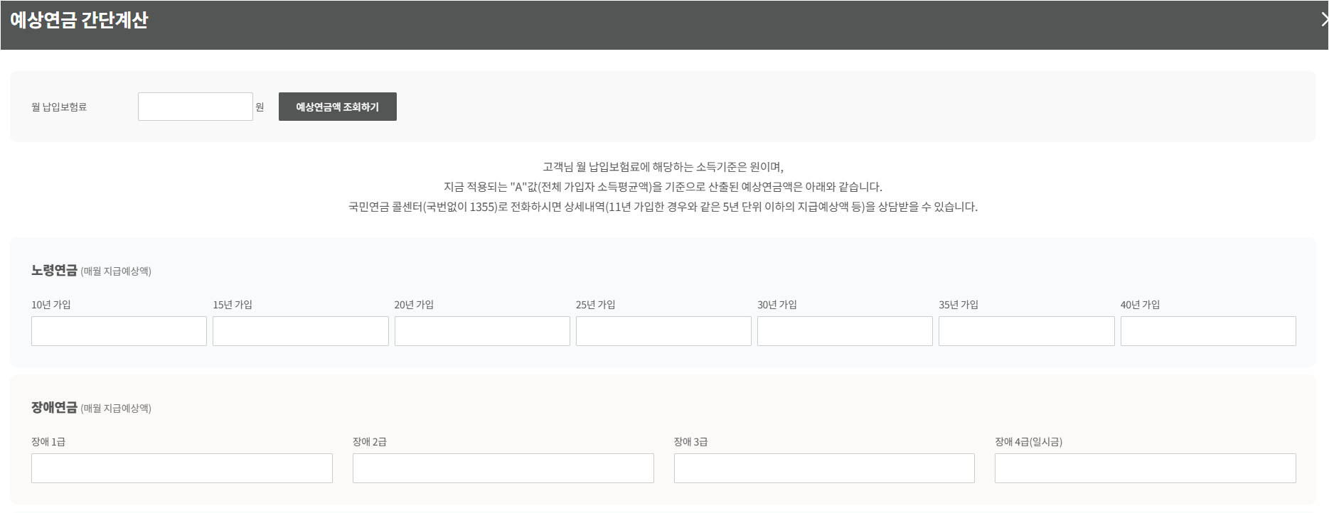Select the 10년 가입 pension amount field
Viewport: 1329px width, 513px height.
[119, 331]
